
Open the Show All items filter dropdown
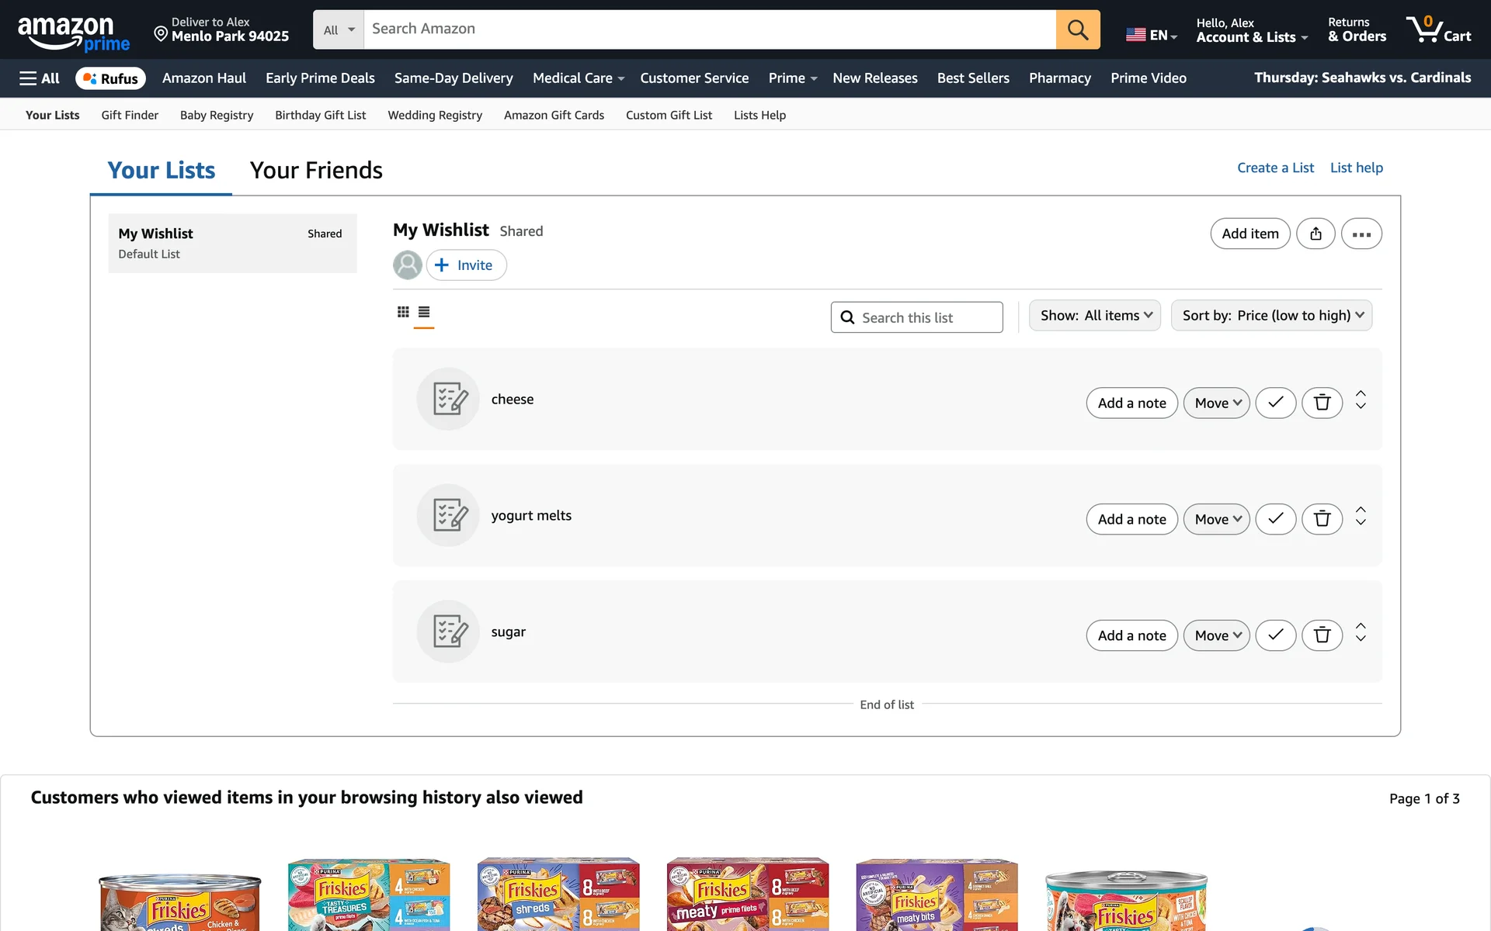pyautogui.click(x=1094, y=315)
